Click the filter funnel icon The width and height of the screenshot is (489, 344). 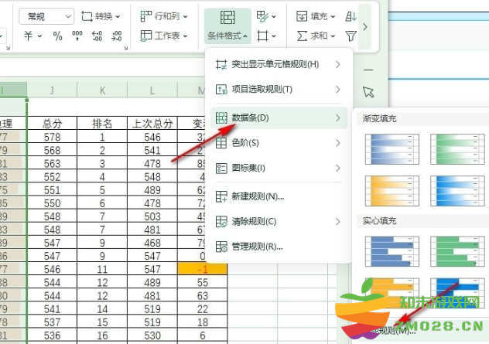(351, 36)
